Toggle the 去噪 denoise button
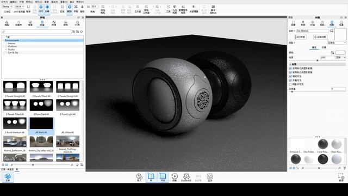The height and width of the screenshot is (196, 348). coord(47,9)
